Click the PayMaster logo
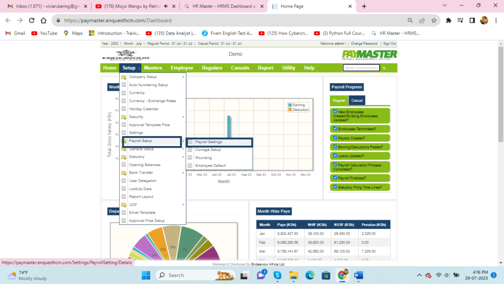The height and width of the screenshot is (284, 504). (x=369, y=55)
